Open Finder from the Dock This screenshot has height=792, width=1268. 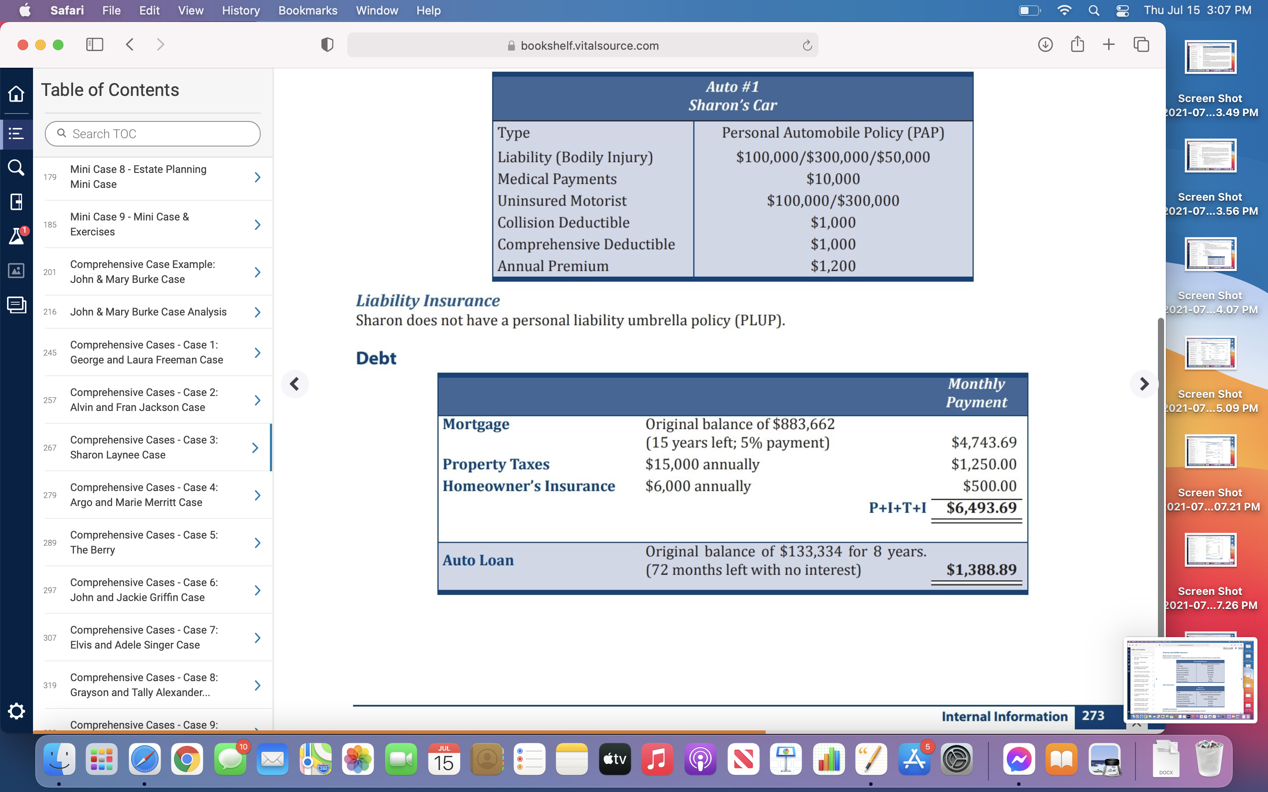(59, 759)
